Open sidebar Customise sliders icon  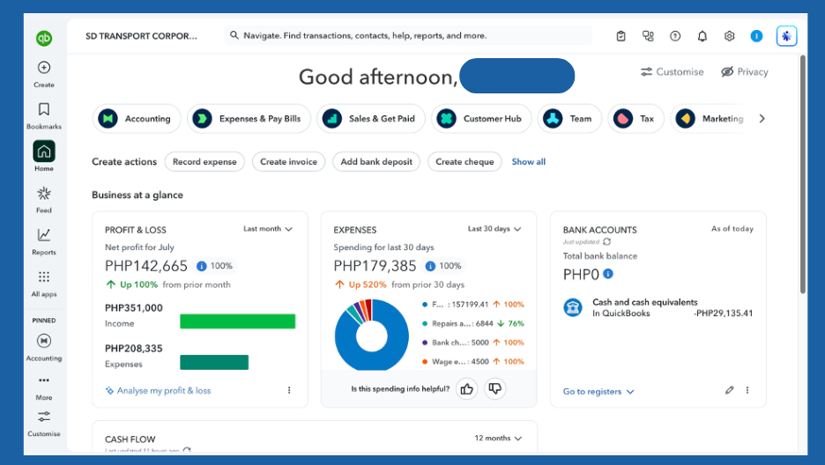point(44,417)
